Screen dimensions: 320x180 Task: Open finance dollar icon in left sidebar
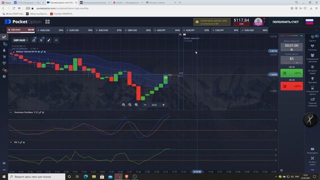[x=4, y=43]
